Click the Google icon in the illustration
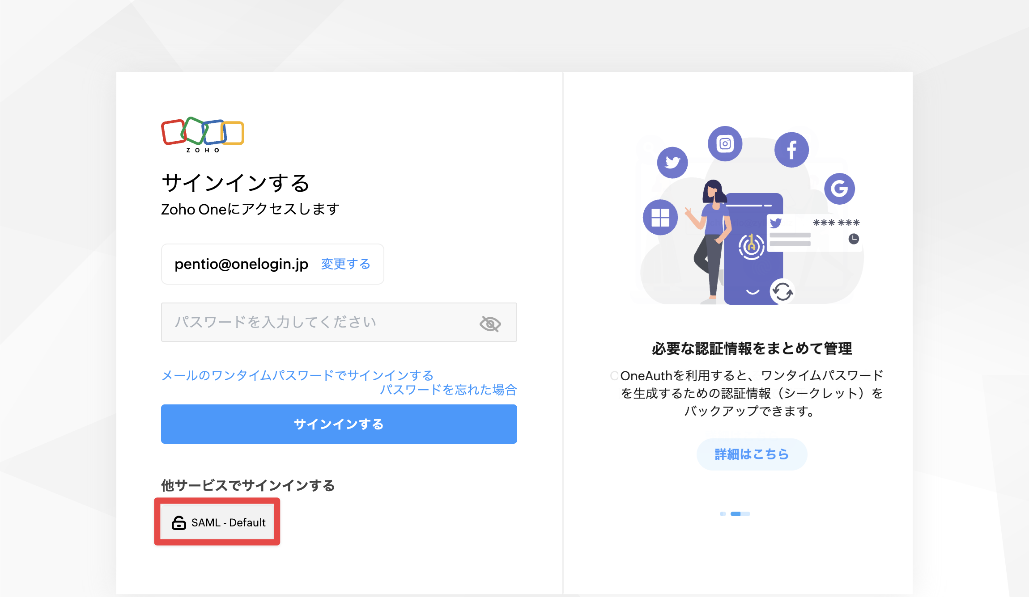Viewport: 1029px width, 597px height. [x=839, y=189]
